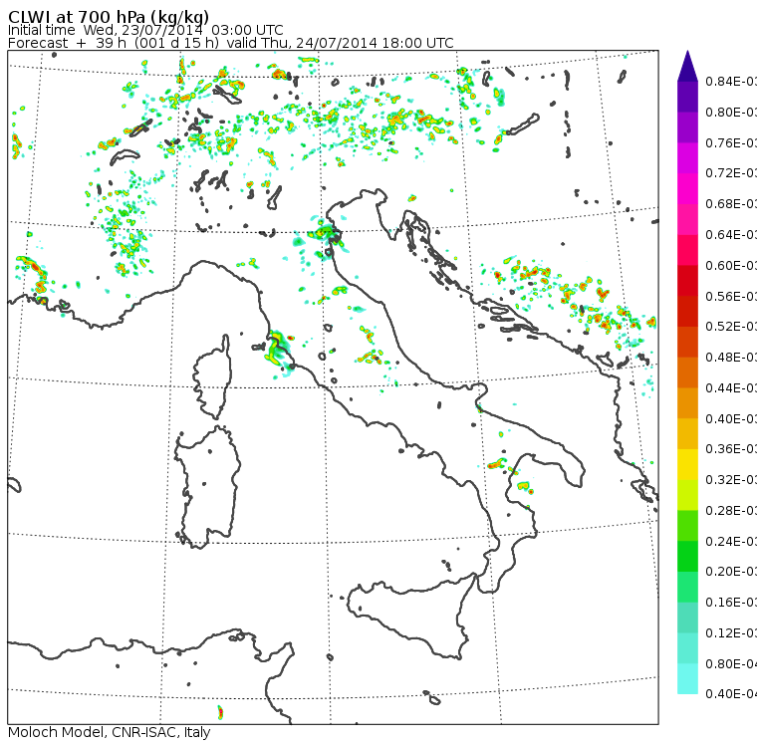Pick the purple band between 0.80E-03 and 0.84E-03

click(687, 97)
